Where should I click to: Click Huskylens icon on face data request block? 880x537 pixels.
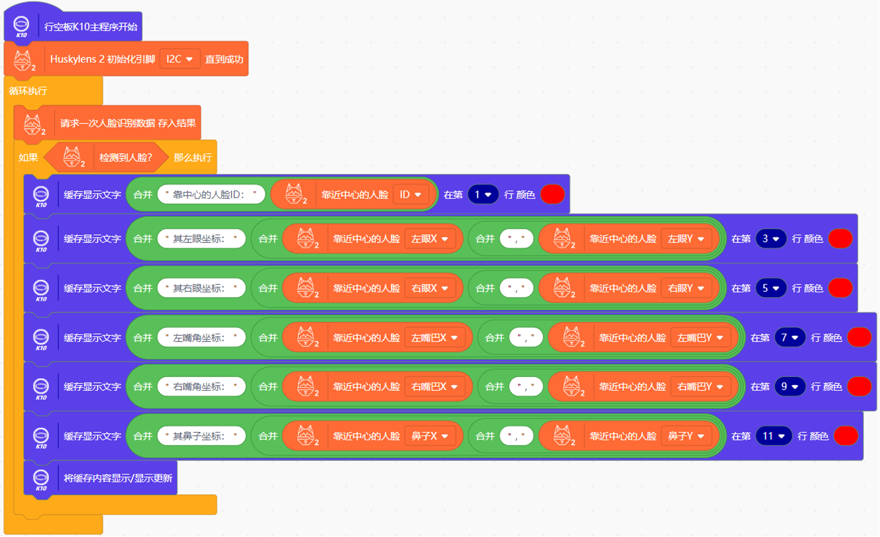[33, 124]
